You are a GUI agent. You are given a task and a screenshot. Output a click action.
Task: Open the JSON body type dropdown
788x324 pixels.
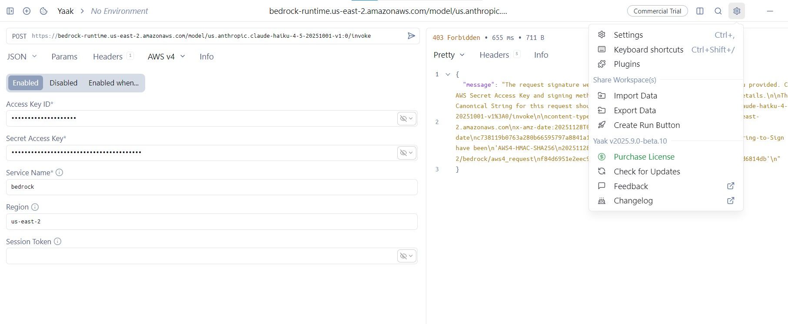click(x=22, y=56)
